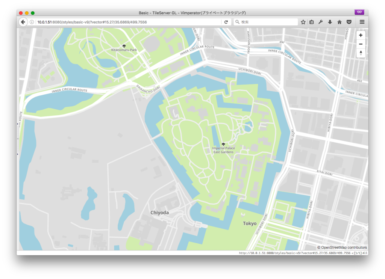Click the search magnifier icon
Viewport: 385px width, 279px height.
[x=238, y=22]
